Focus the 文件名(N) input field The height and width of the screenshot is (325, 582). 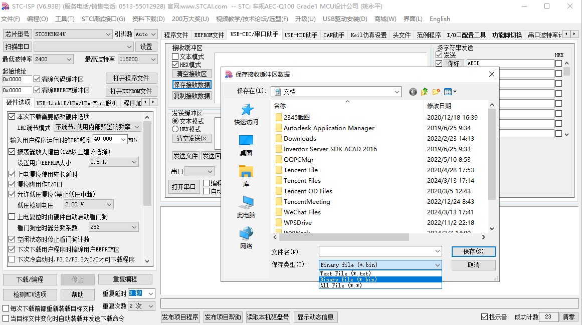coord(380,251)
